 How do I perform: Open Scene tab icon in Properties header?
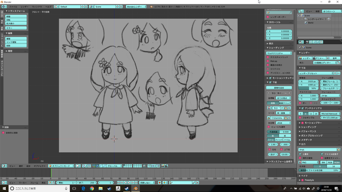pos(314,42)
